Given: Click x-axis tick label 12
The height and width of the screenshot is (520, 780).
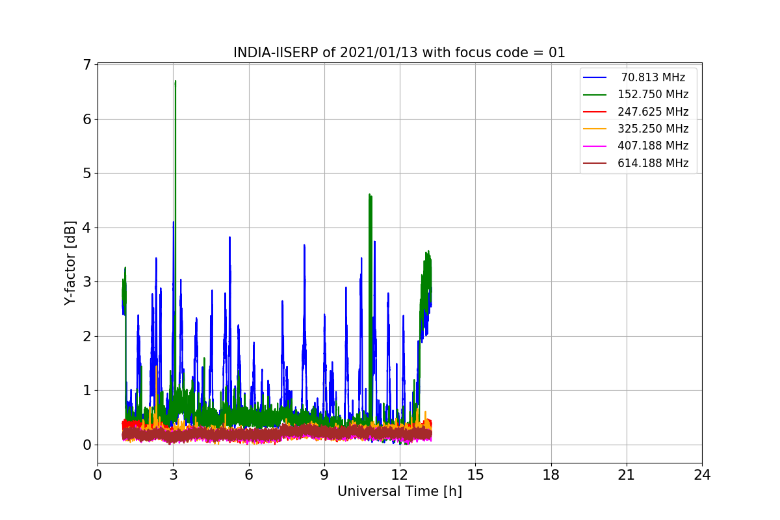Looking at the screenshot, I should click(x=400, y=475).
